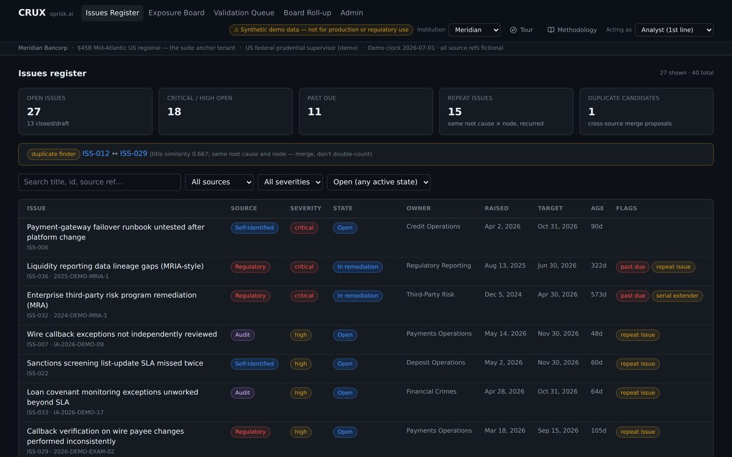Image resolution: width=732 pixels, height=457 pixels.
Task: Open the Acting as Analyst dropdown
Action: pyautogui.click(x=674, y=30)
